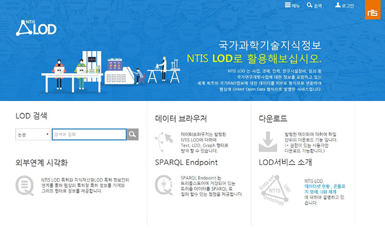Open the 데이터셋 현황 link

tap(317, 186)
